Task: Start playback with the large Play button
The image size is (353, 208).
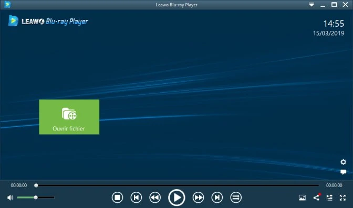Action: pyautogui.click(x=176, y=198)
